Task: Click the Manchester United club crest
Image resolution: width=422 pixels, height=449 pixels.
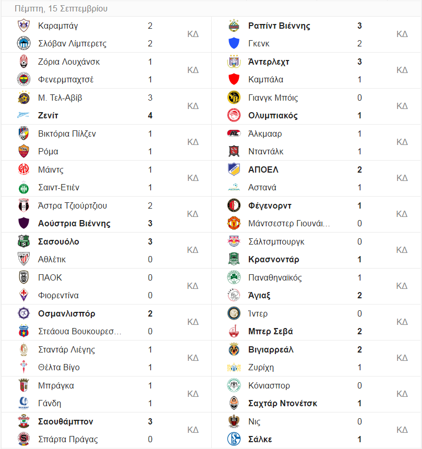Action: point(234,223)
